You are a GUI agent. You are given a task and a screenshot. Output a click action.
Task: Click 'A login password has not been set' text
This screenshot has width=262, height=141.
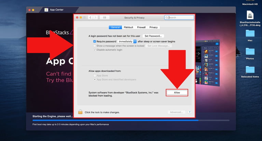(x=114, y=36)
